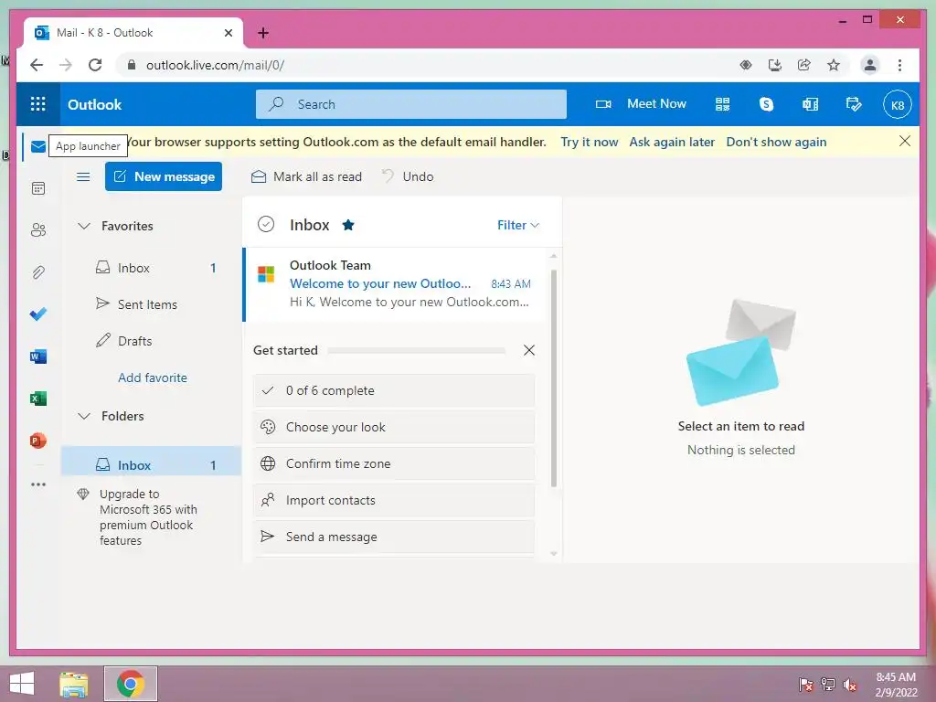The image size is (936, 702).
Task: Open the Calendar icon in left rail
Action: 38,188
